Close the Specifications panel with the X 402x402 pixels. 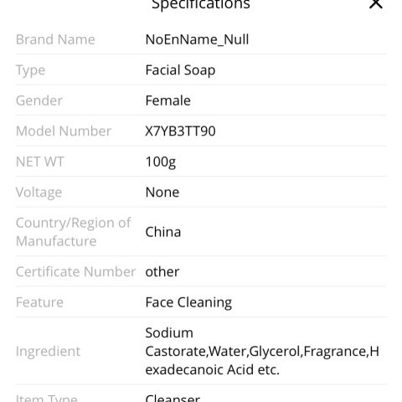tap(376, 4)
